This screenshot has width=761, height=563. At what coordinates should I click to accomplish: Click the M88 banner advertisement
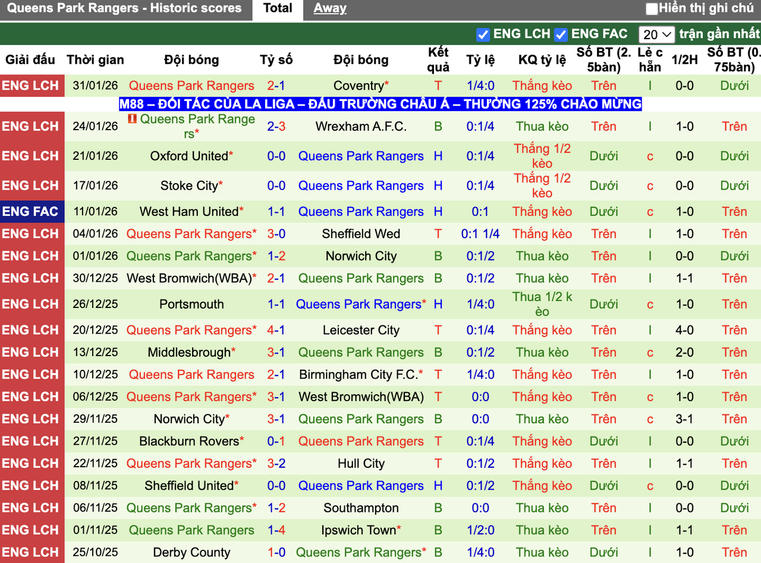pos(380,105)
